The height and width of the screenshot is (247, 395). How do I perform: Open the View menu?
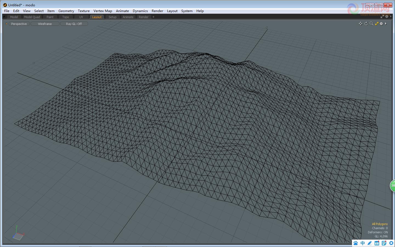27,11
